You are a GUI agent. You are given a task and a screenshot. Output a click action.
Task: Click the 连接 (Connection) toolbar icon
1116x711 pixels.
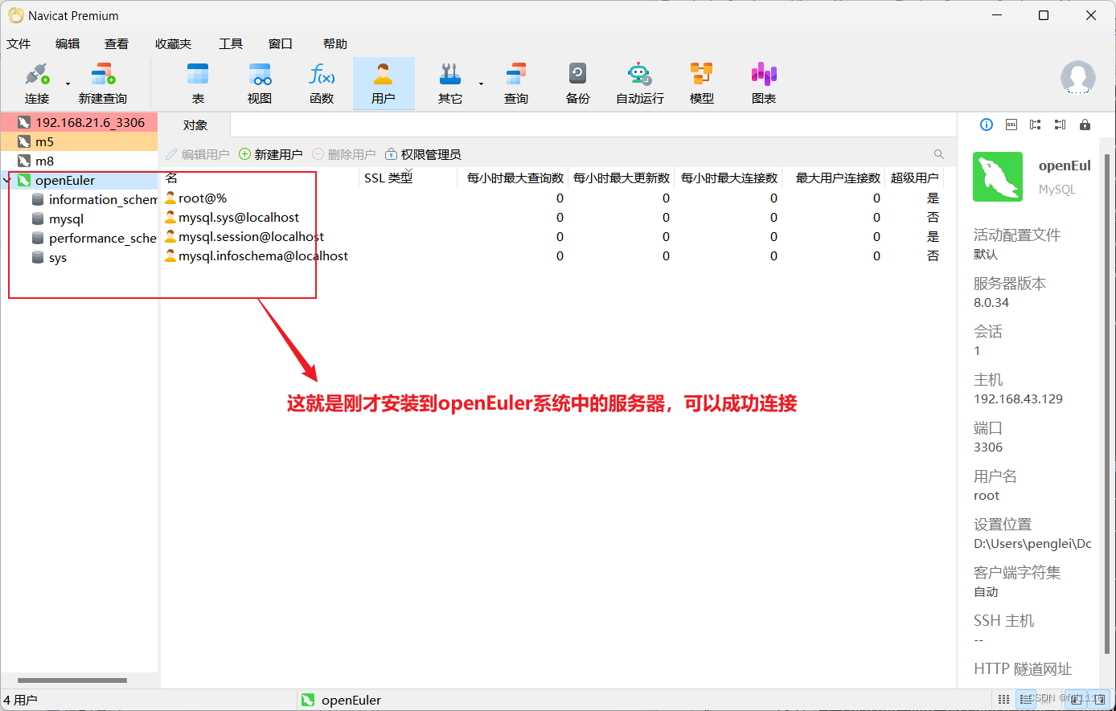(x=37, y=84)
